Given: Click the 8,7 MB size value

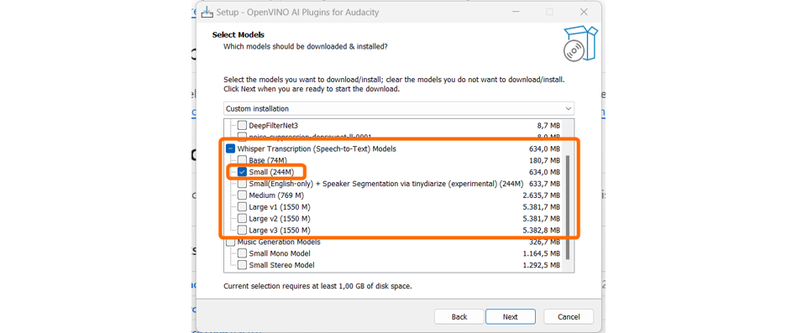Looking at the screenshot, I should (548, 125).
